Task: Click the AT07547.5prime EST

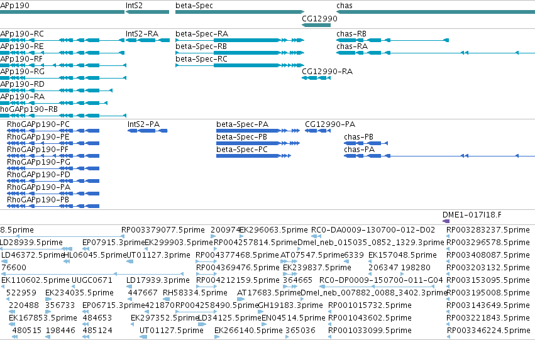Action: [312, 255]
